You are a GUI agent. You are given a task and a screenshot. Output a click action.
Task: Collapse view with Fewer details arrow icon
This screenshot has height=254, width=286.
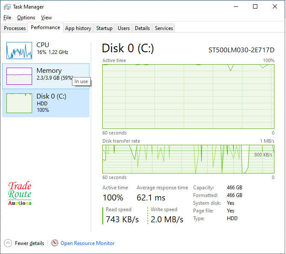tap(8, 243)
